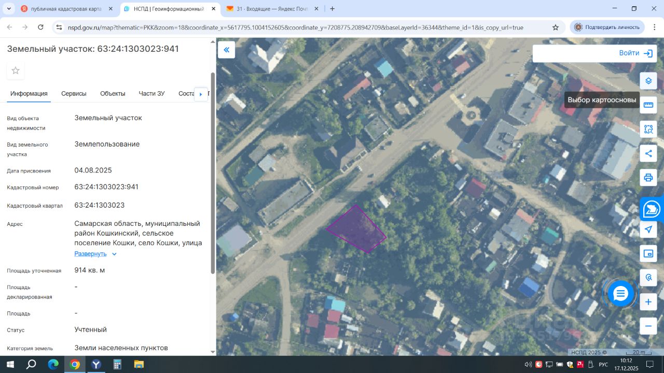Screen dimensions: 664x373
Task: Select the search-by-area tool icon
Action: [x=648, y=129]
